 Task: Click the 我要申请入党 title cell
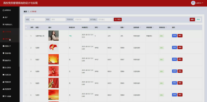pos(40,36)
